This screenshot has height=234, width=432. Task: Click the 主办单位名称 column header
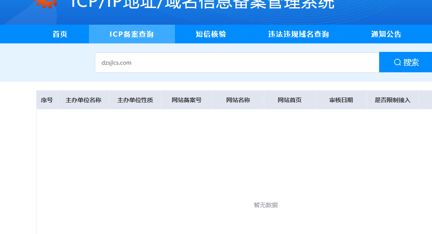[x=83, y=100]
